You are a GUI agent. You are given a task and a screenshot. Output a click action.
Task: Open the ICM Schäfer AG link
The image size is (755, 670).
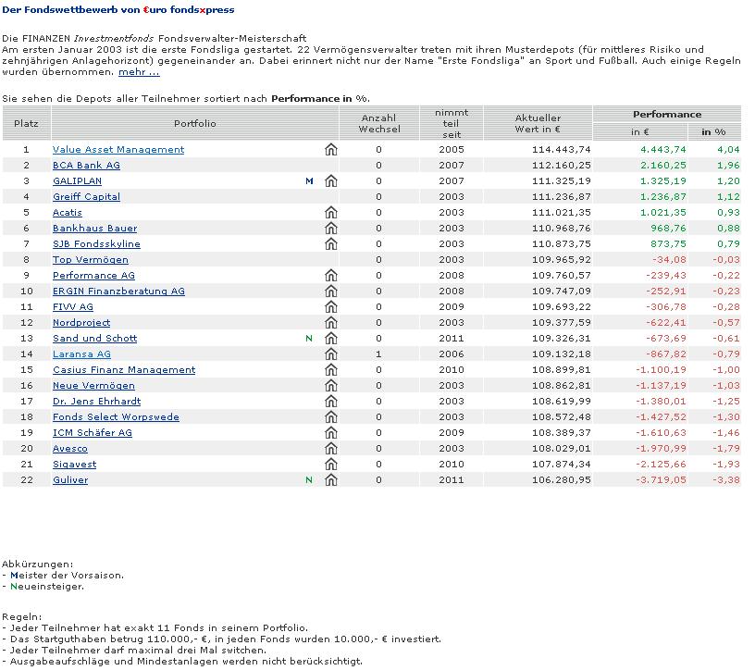pos(93,432)
